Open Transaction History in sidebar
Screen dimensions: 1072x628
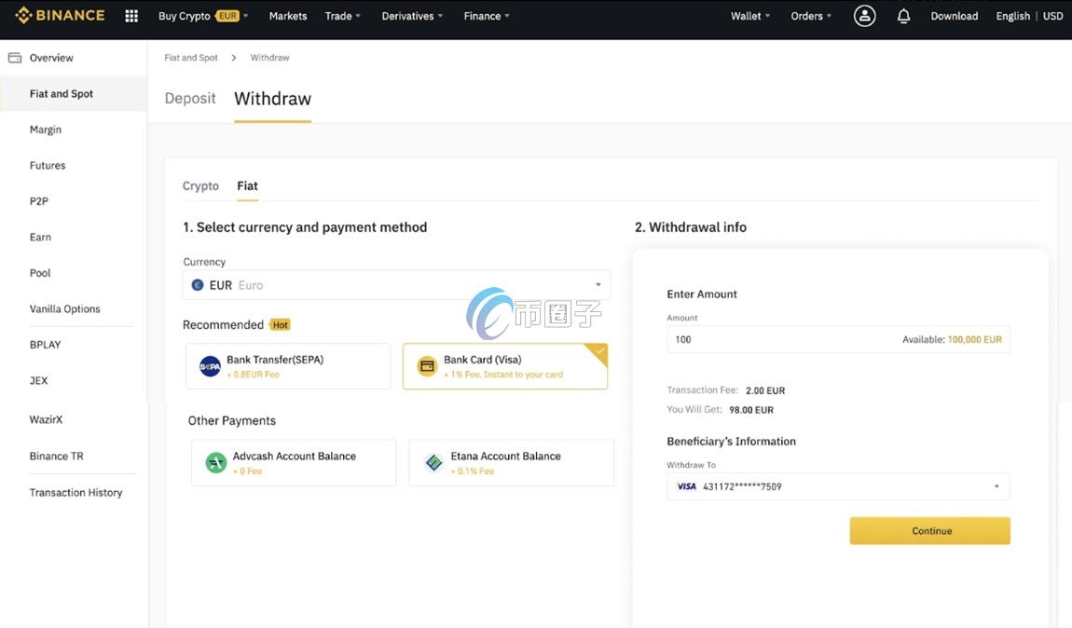click(x=76, y=493)
